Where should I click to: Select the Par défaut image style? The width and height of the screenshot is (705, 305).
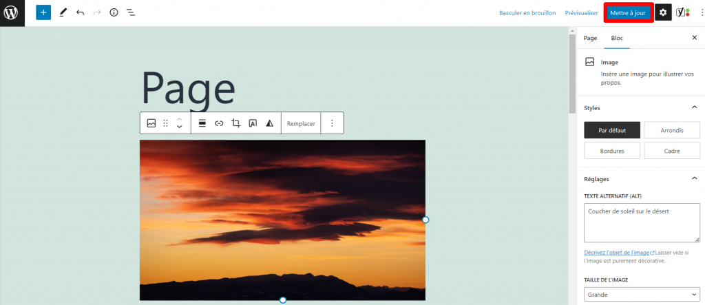[612, 130]
